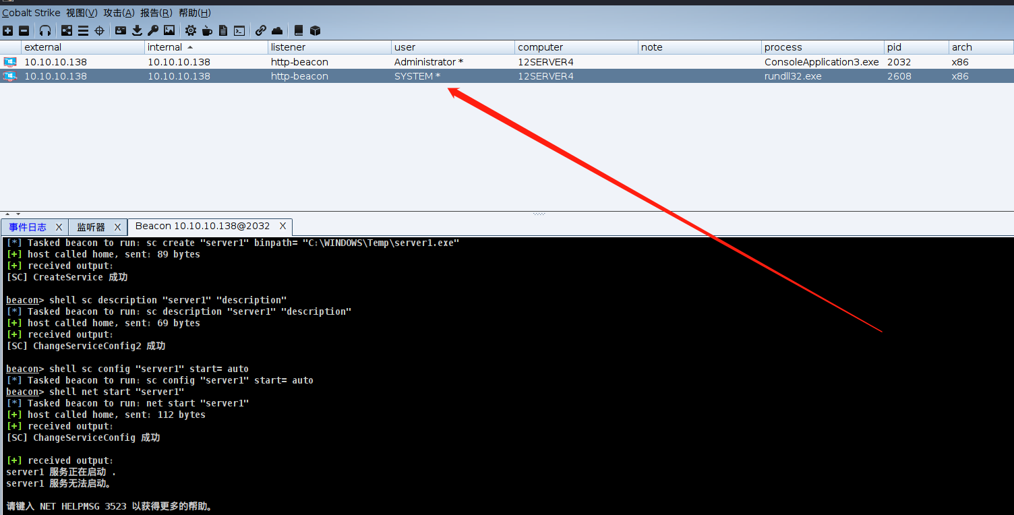This screenshot has height=515, width=1014.
Task: Switch to target table crosshair icon
Action: (x=100, y=30)
